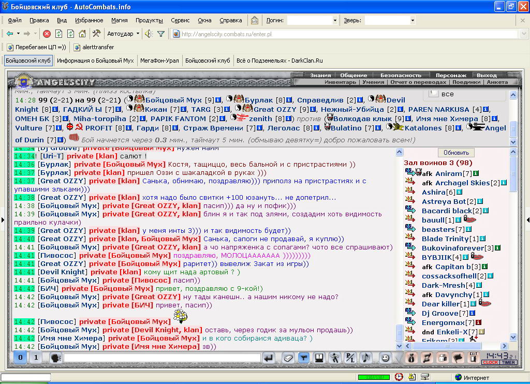Open the 'Перебегаем ЦП =))' bookmark
Viewport: 530px width, 384px height.
37,47
